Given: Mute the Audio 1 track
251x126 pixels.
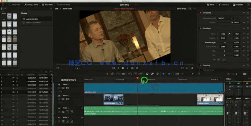Looking at the screenshot, I should (71, 112).
